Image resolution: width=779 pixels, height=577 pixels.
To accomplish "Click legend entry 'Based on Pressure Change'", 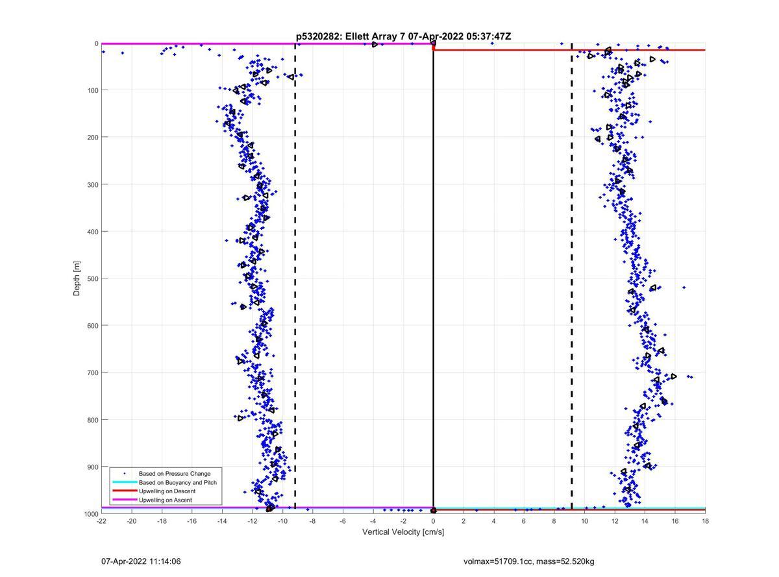I will point(175,474).
